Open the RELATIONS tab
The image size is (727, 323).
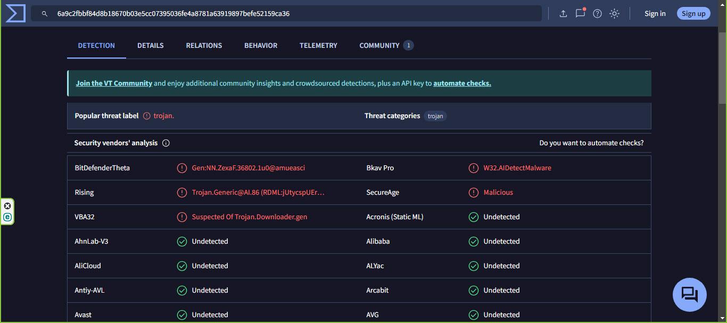(x=204, y=46)
